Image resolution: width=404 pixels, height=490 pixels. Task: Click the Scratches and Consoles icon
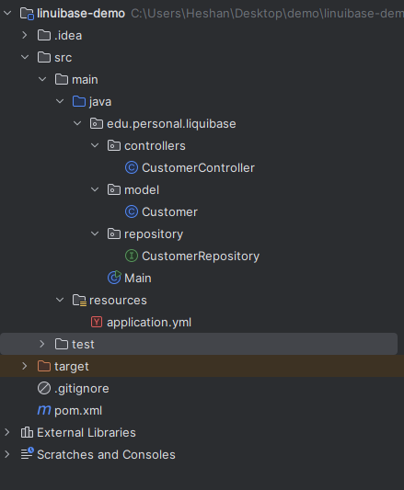pos(27,454)
